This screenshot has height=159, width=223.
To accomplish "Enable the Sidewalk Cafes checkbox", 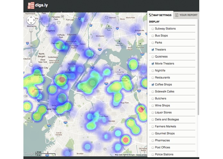I will [x=153, y=92].
